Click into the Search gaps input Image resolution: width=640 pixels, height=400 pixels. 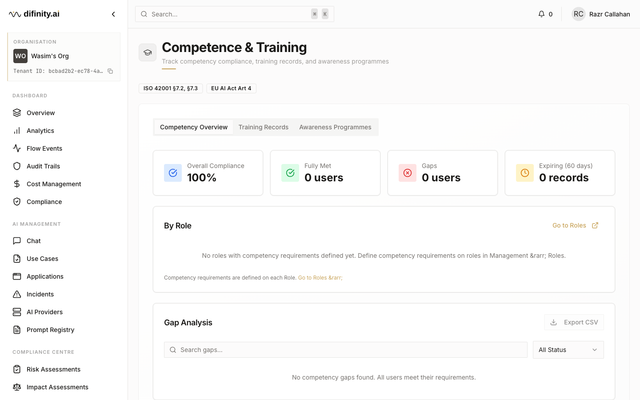[x=346, y=350]
